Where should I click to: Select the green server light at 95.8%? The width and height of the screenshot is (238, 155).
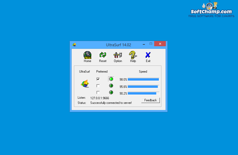[x=111, y=86]
